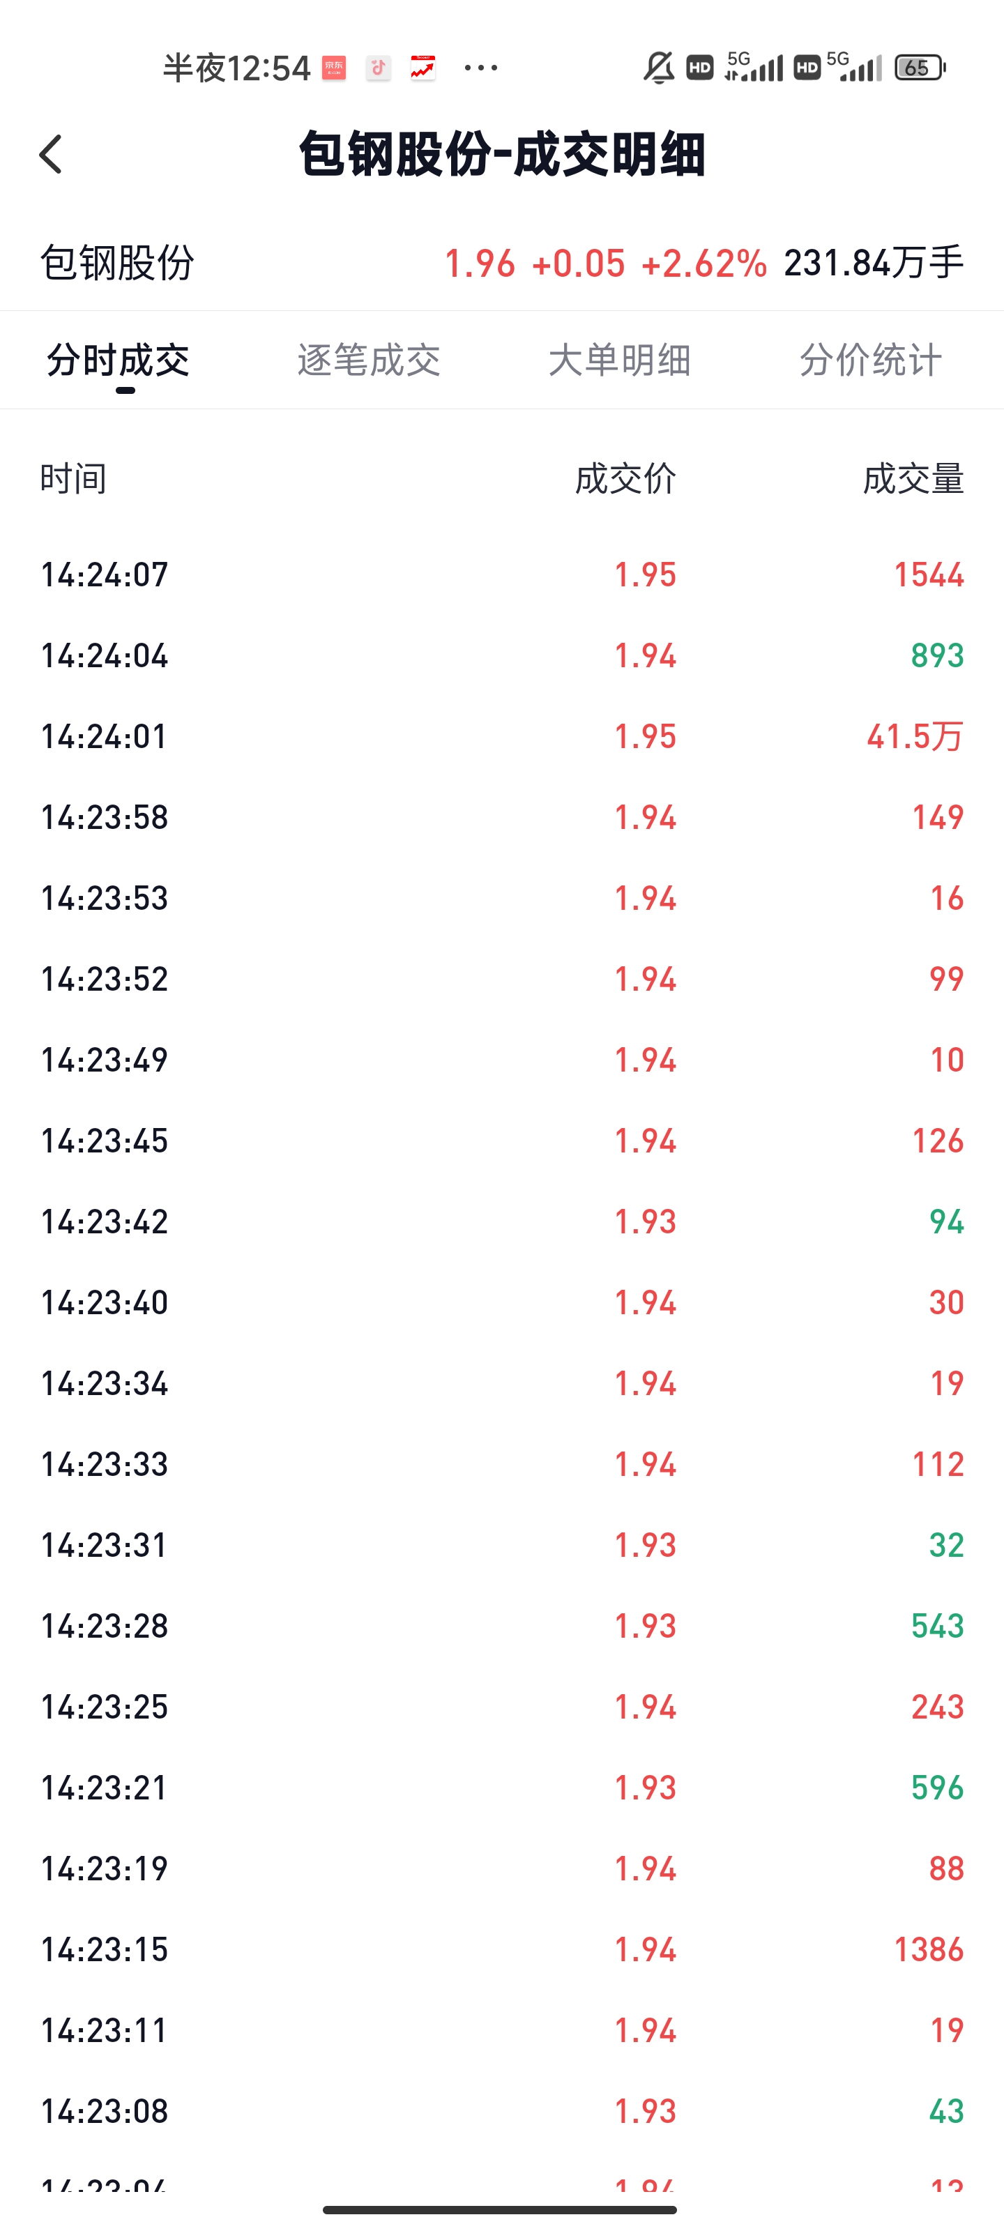1004x2231 pixels.
Task: Tap the muted bell status icon
Action: click(x=658, y=68)
